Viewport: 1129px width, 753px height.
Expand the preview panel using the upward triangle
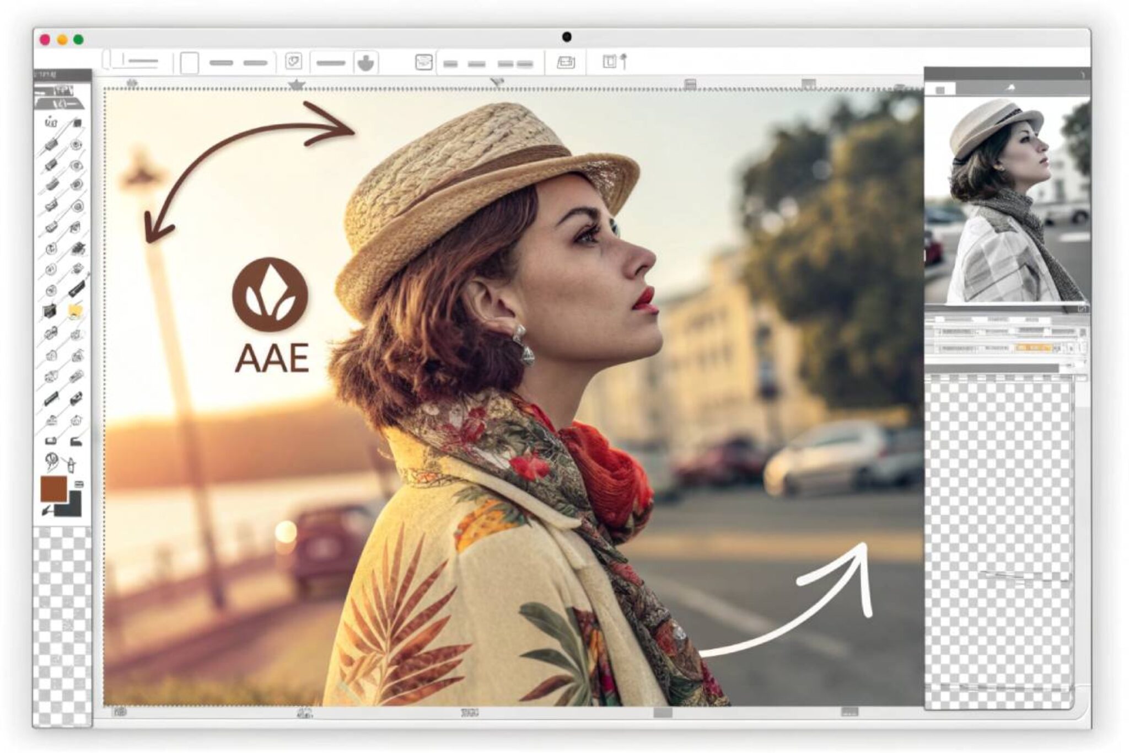1011,88
